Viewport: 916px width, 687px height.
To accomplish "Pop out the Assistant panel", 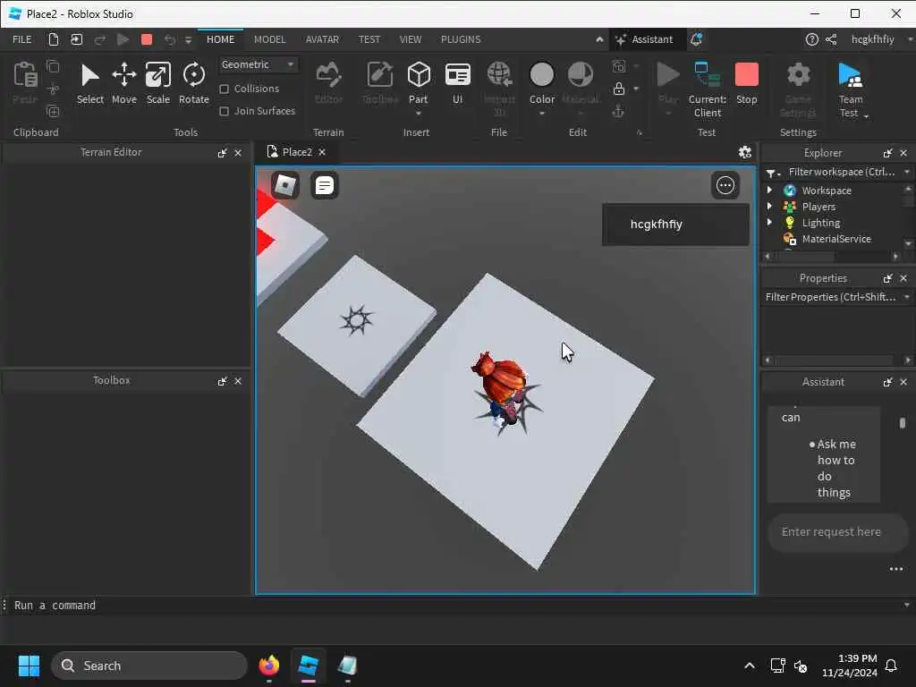I will tap(887, 381).
